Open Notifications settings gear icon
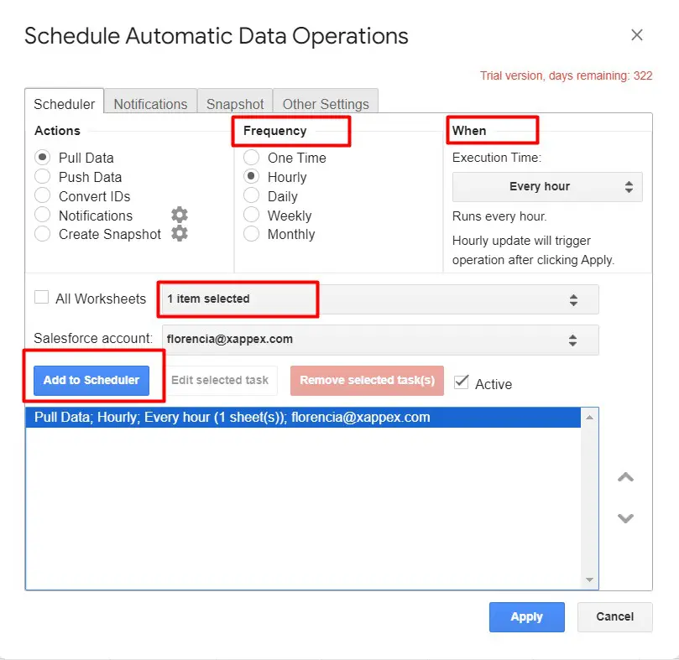This screenshot has height=660, width=679. pyautogui.click(x=179, y=216)
